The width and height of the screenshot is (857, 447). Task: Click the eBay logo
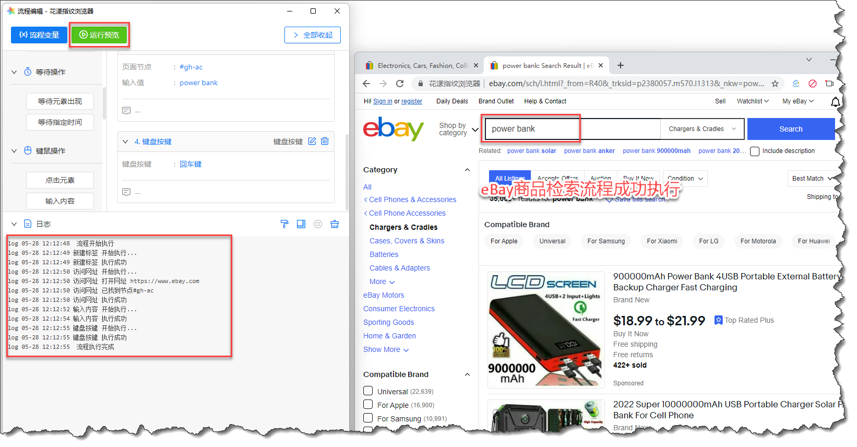[394, 128]
